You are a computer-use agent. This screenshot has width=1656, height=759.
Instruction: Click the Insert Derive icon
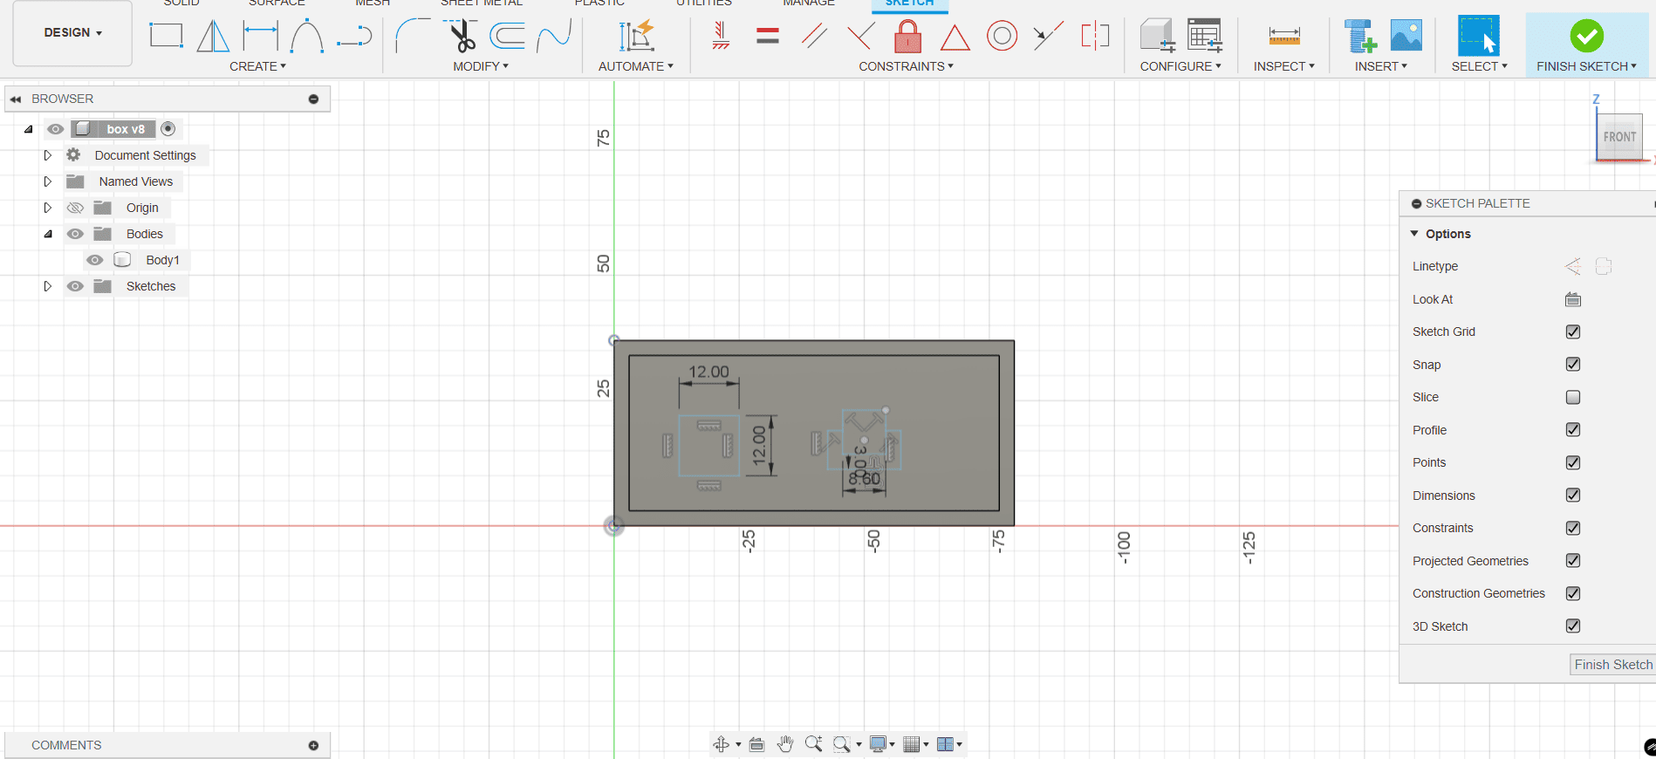pos(1359,36)
